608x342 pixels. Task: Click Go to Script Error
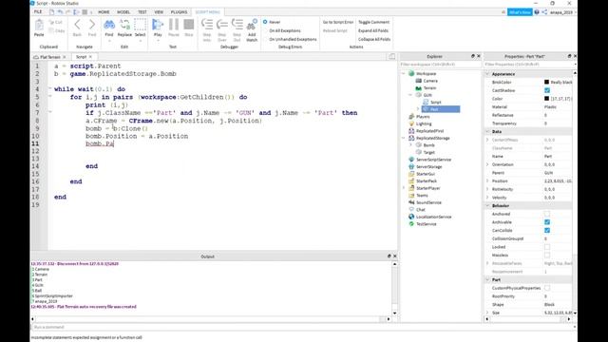tap(338, 22)
